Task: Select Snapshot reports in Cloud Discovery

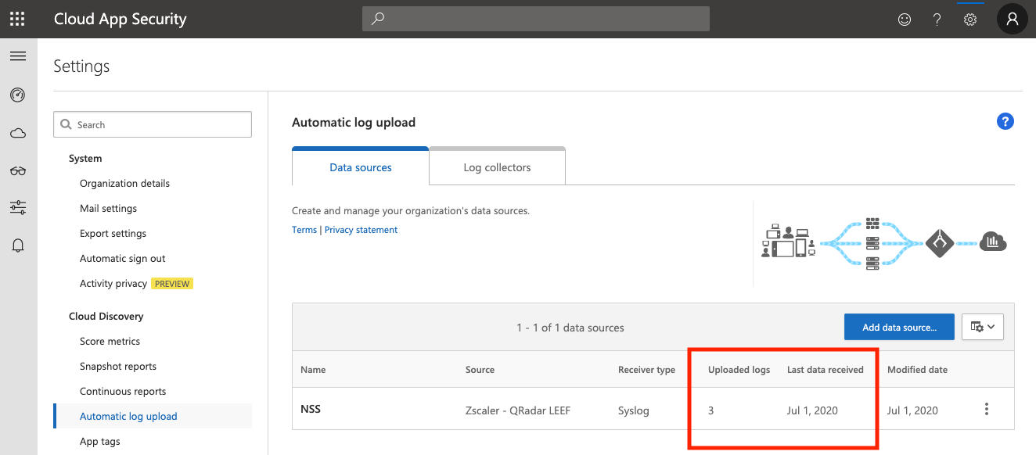Action: (x=118, y=366)
